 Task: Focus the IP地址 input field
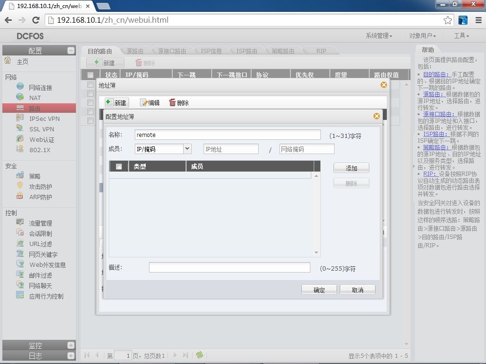pos(231,149)
